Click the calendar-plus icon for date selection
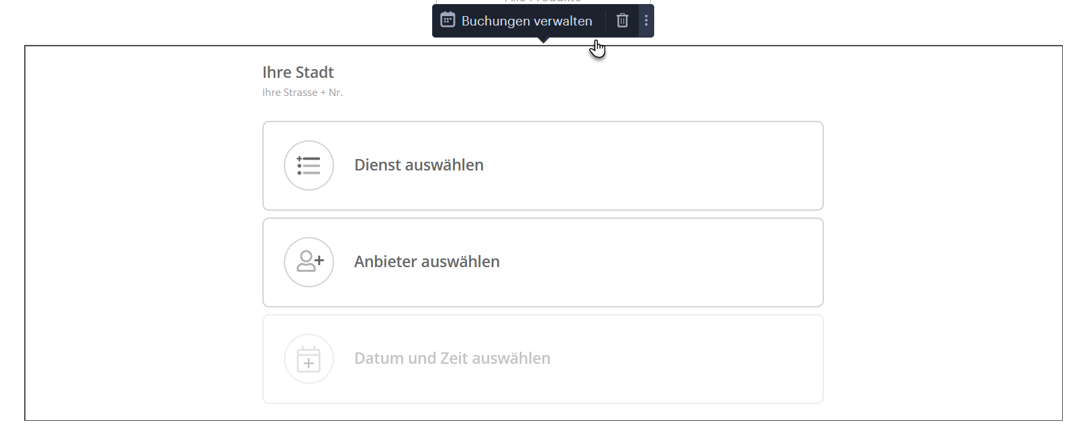This screenshot has width=1089, height=445. pyautogui.click(x=309, y=359)
